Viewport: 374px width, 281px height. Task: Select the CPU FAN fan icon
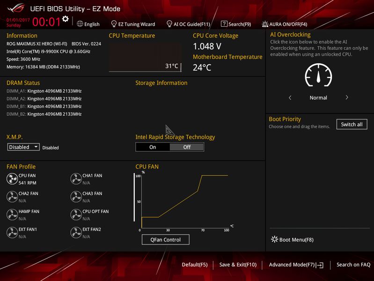tap(12, 179)
